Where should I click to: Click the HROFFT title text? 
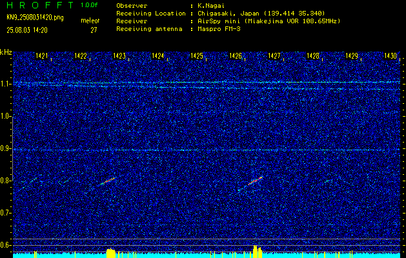(x=40, y=5)
